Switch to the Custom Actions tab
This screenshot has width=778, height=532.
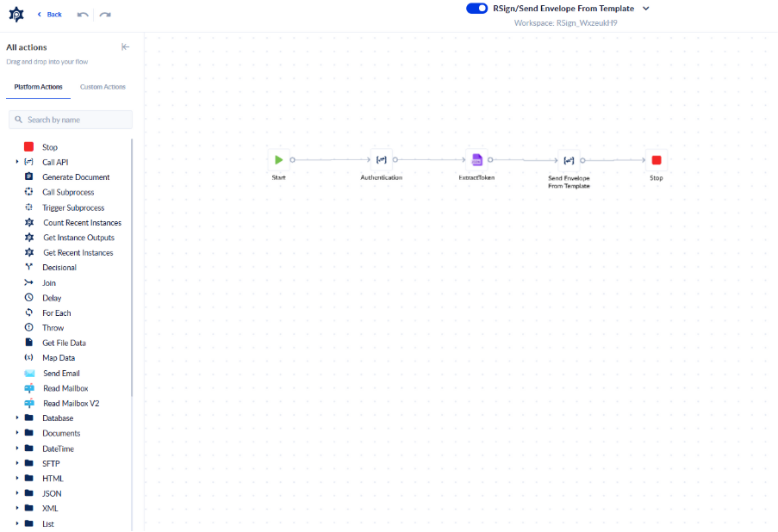pyautogui.click(x=103, y=87)
